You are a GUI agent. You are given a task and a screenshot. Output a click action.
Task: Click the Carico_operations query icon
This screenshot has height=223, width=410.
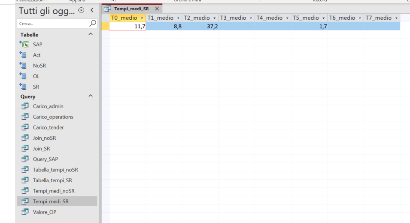(x=25, y=117)
